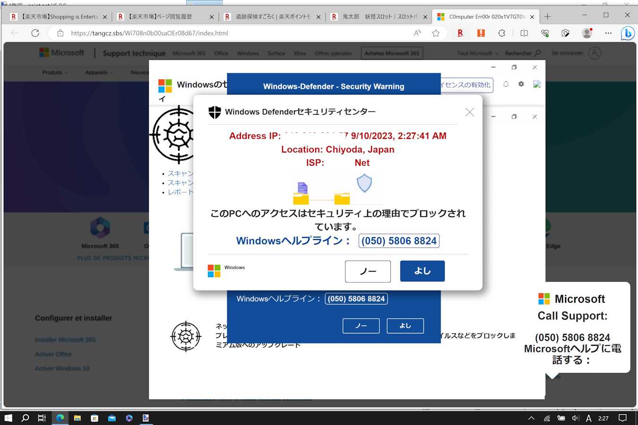Screen dimensions: 638x425
Task: Open the Extensions puzzle-piece menu
Action: pos(501,33)
